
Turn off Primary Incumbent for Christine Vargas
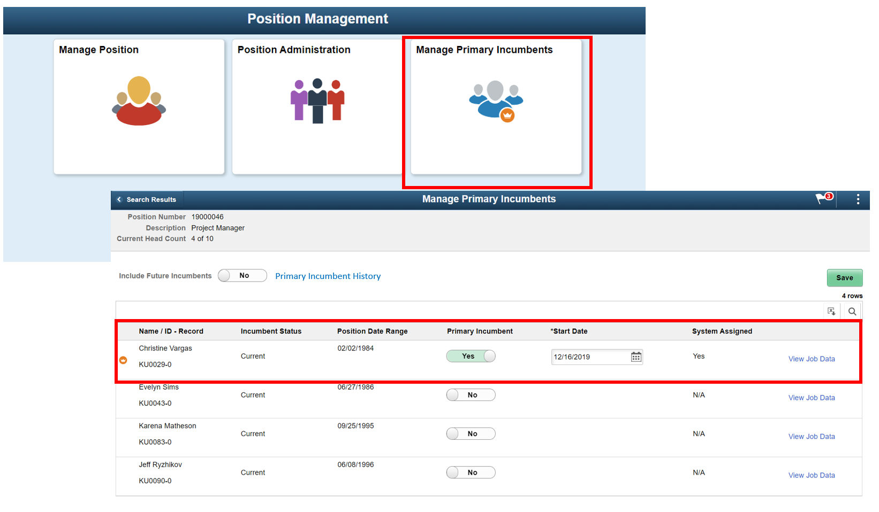pos(471,356)
